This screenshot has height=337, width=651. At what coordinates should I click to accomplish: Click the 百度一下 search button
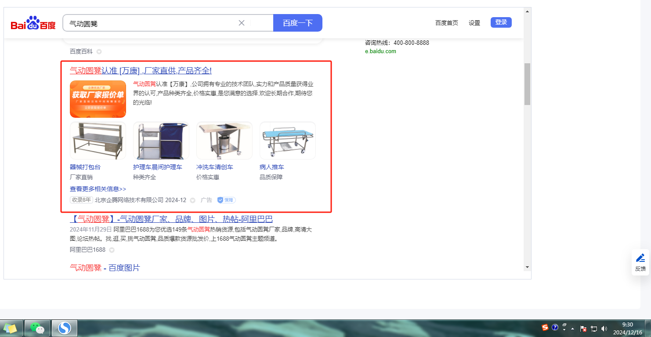[298, 23]
